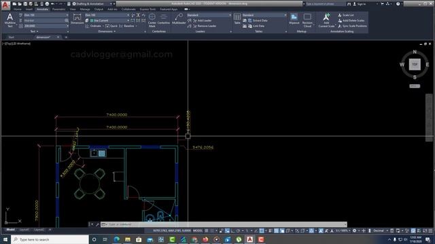Toggle Ortho mode in the status bar
The height and width of the screenshot is (244, 435).
232,230
